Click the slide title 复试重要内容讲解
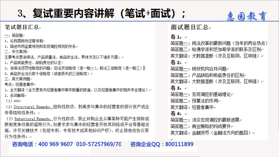Screen dimensions: 279x157 pyautogui.click(x=73, y=14)
